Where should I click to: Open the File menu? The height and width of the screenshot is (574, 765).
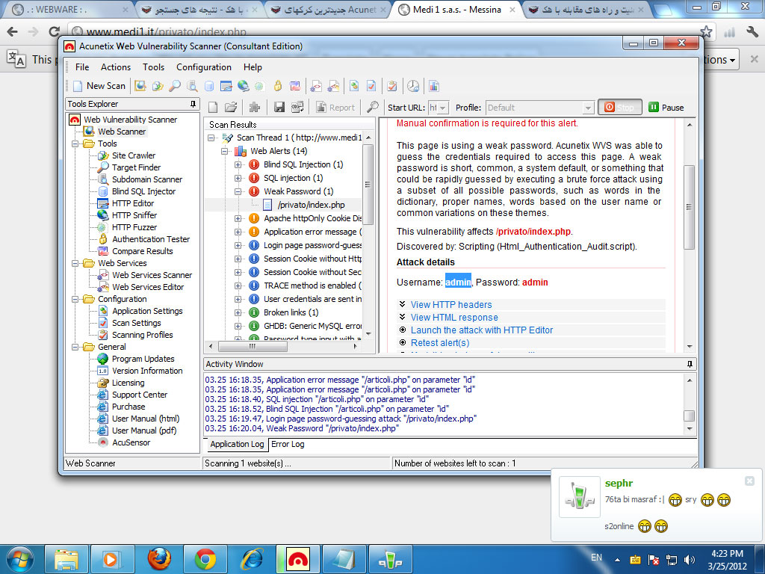82,67
